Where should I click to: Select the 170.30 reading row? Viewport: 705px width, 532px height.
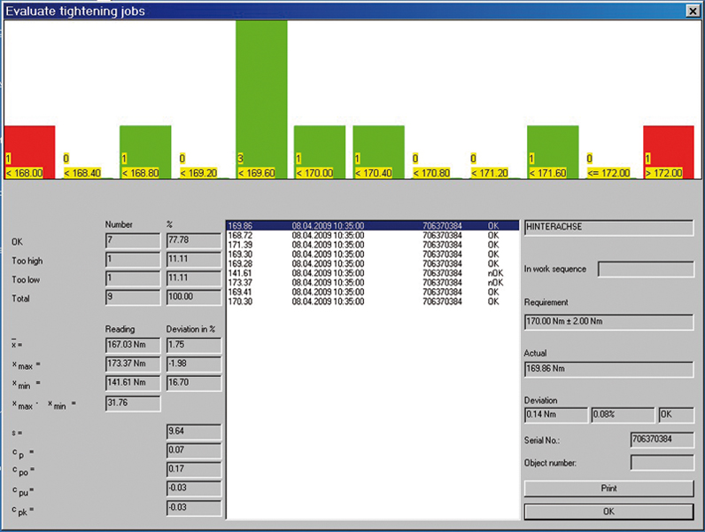tap(372, 301)
